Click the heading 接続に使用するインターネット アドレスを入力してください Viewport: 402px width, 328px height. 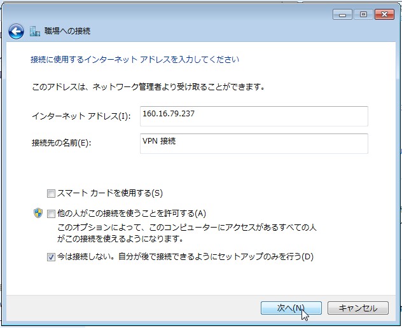[135, 60]
